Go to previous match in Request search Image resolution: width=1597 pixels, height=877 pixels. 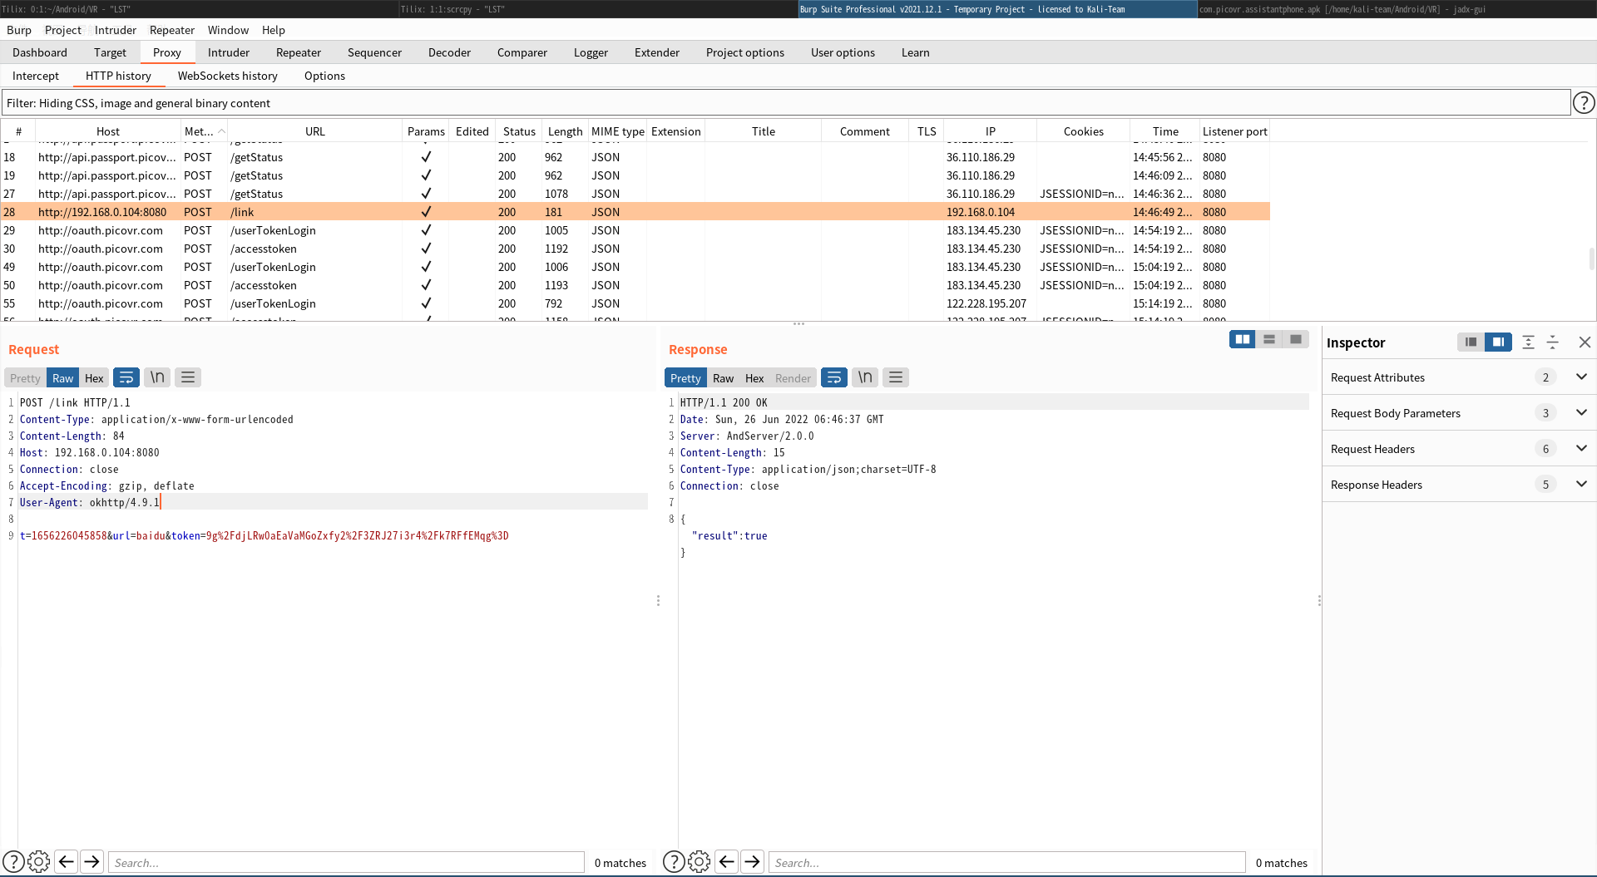coord(67,862)
